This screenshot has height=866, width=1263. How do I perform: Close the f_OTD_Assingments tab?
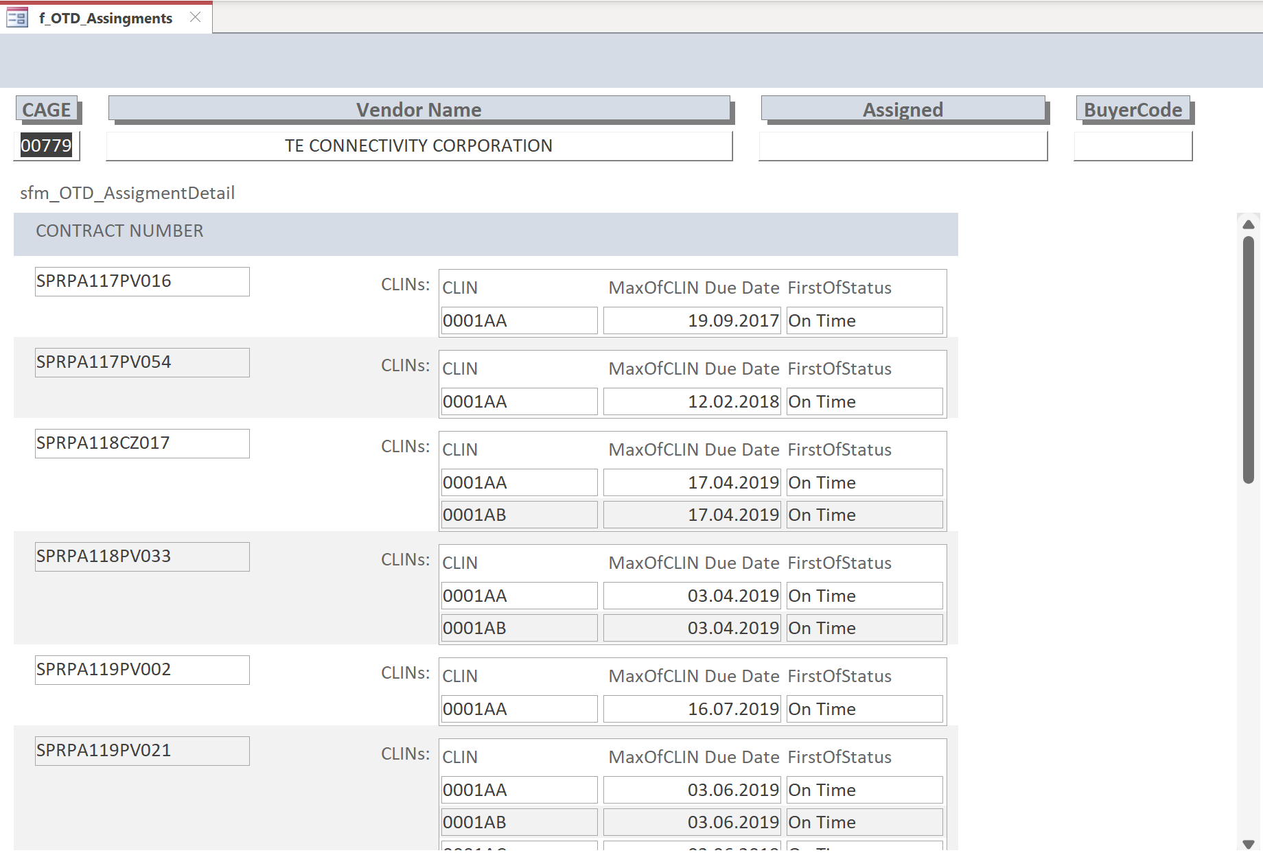pos(196,17)
